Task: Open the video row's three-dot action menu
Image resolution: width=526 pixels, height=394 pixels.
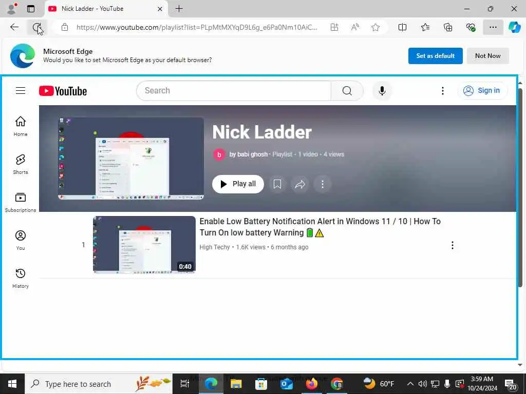Action: coord(452,245)
